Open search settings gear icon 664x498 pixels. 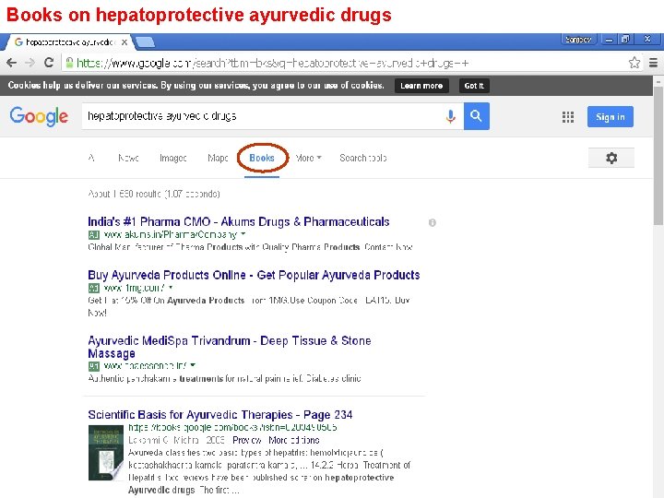click(x=611, y=158)
